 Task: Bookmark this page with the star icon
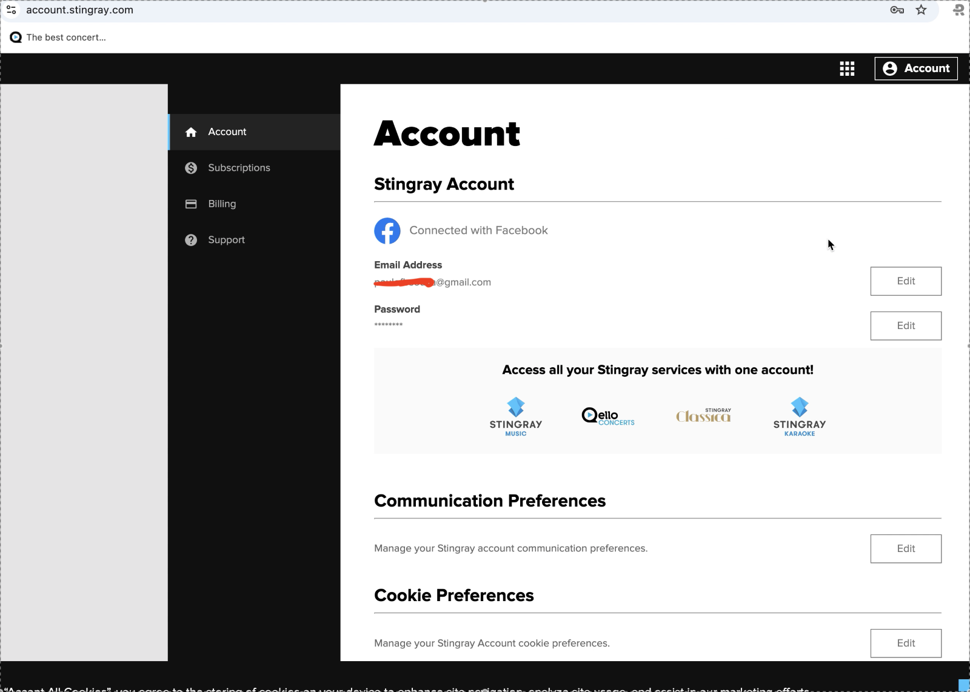921,10
